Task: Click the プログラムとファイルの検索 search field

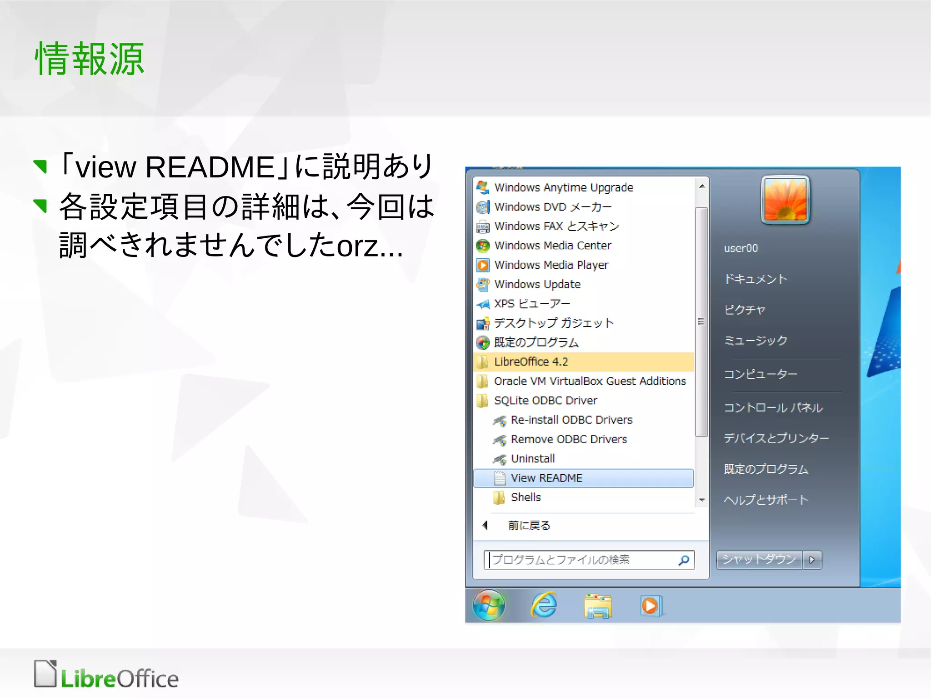Action: point(589,560)
